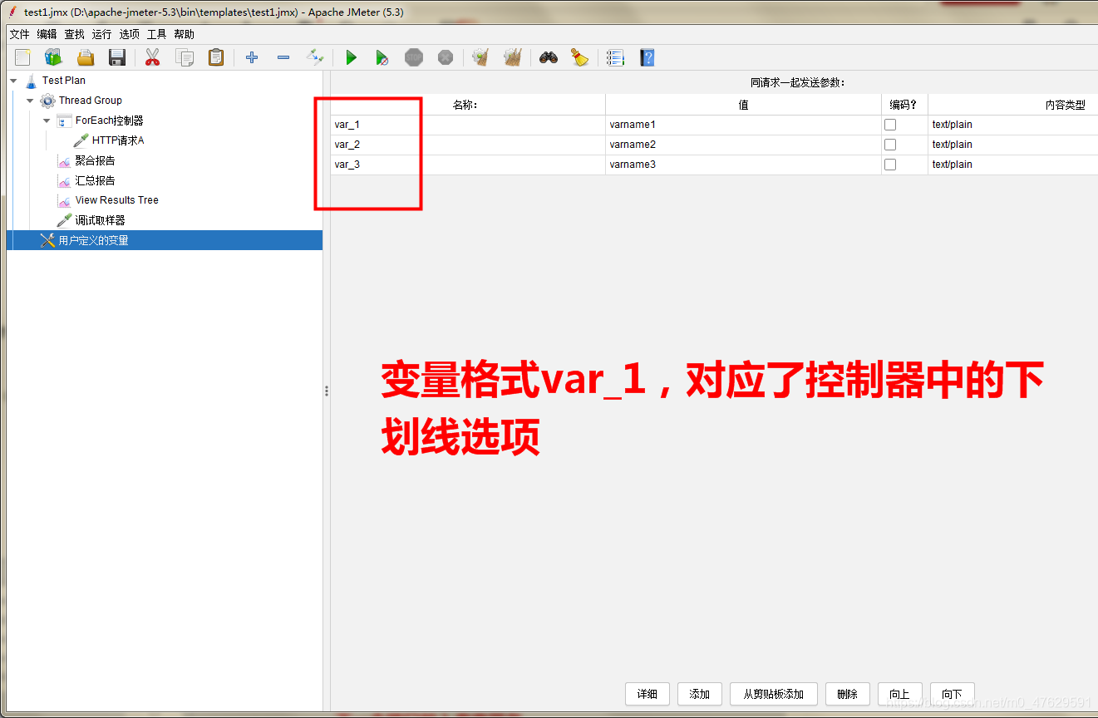Toggle the 编码 checkbox for var_3
The height and width of the screenshot is (718, 1098).
[x=890, y=165]
